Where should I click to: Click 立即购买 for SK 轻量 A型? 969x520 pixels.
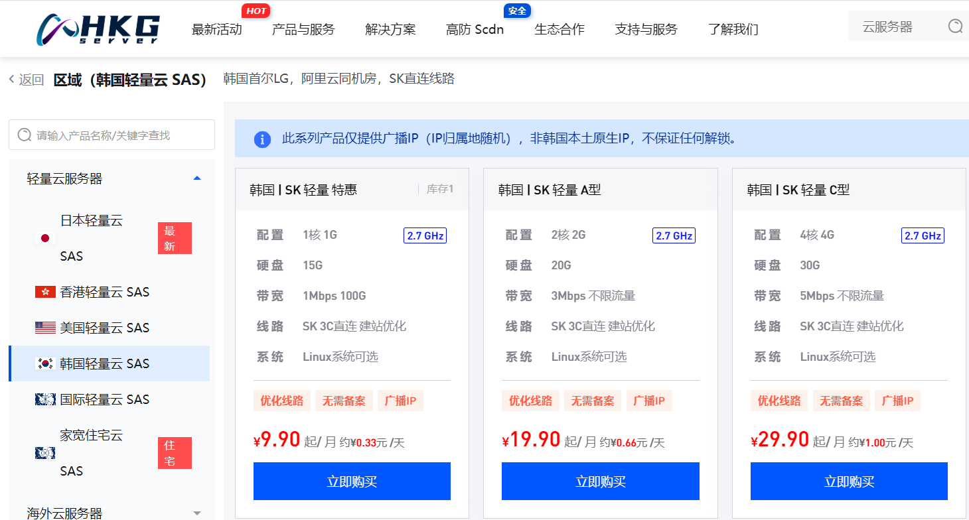[601, 482]
